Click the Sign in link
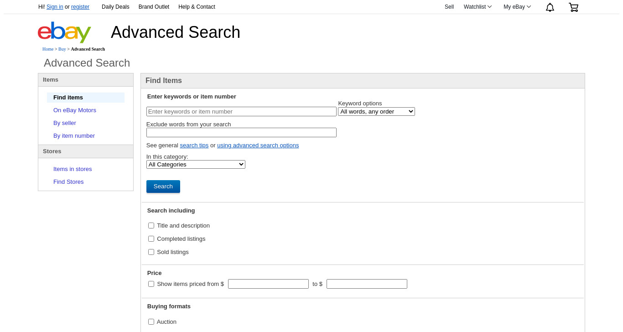The width and height of the screenshot is (623, 332). coord(55,7)
